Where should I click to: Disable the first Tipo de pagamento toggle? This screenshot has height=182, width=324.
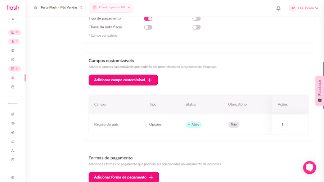[148, 19]
